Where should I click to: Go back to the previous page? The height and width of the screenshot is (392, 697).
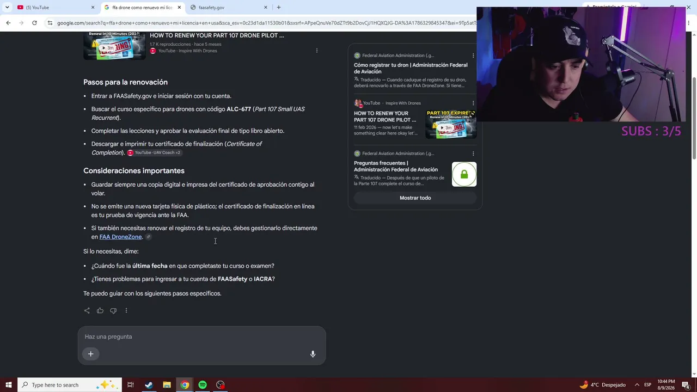tap(8, 23)
